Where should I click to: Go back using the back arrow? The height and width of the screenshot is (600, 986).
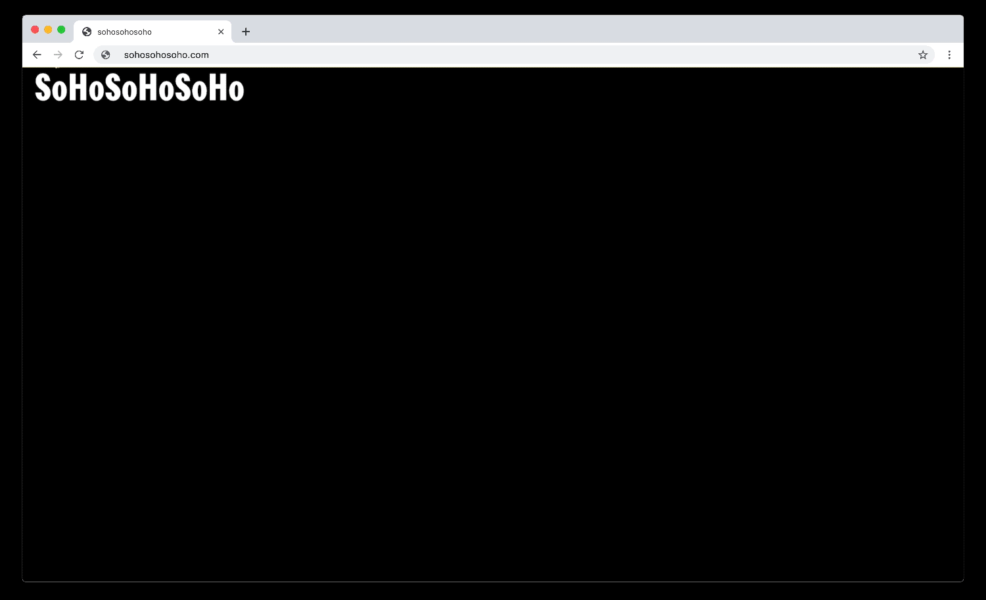click(x=37, y=55)
